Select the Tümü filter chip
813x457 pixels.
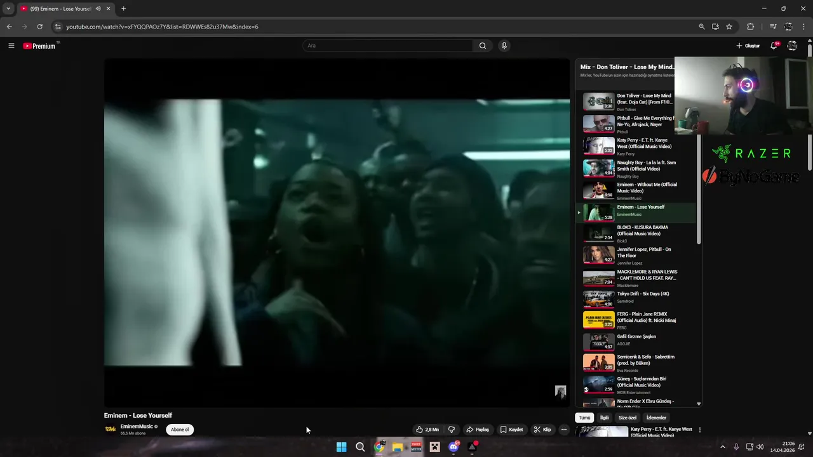(584, 418)
